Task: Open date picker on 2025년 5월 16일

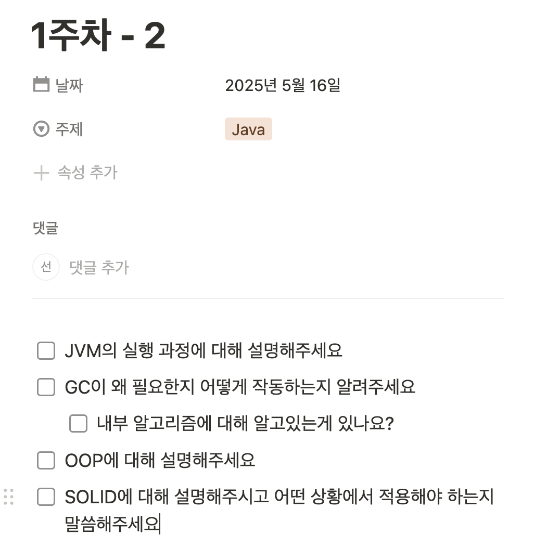Action: point(283,85)
